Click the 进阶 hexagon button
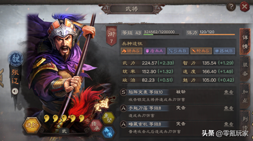This screenshot has height=141, width=253. tap(32, 125)
